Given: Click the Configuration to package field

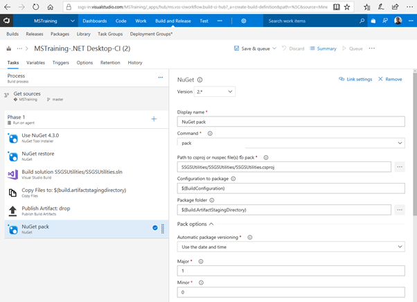Looking at the screenshot, I should point(291,188).
